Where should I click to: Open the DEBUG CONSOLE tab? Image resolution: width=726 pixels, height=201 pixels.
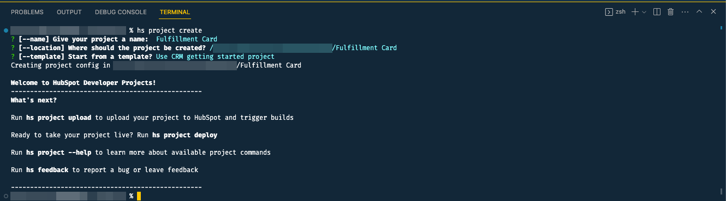click(x=121, y=12)
